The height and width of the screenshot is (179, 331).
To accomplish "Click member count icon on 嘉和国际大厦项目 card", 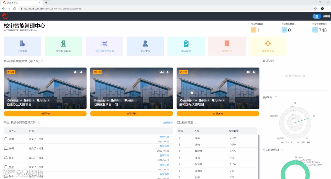I will pyautogui.click(x=248, y=72).
